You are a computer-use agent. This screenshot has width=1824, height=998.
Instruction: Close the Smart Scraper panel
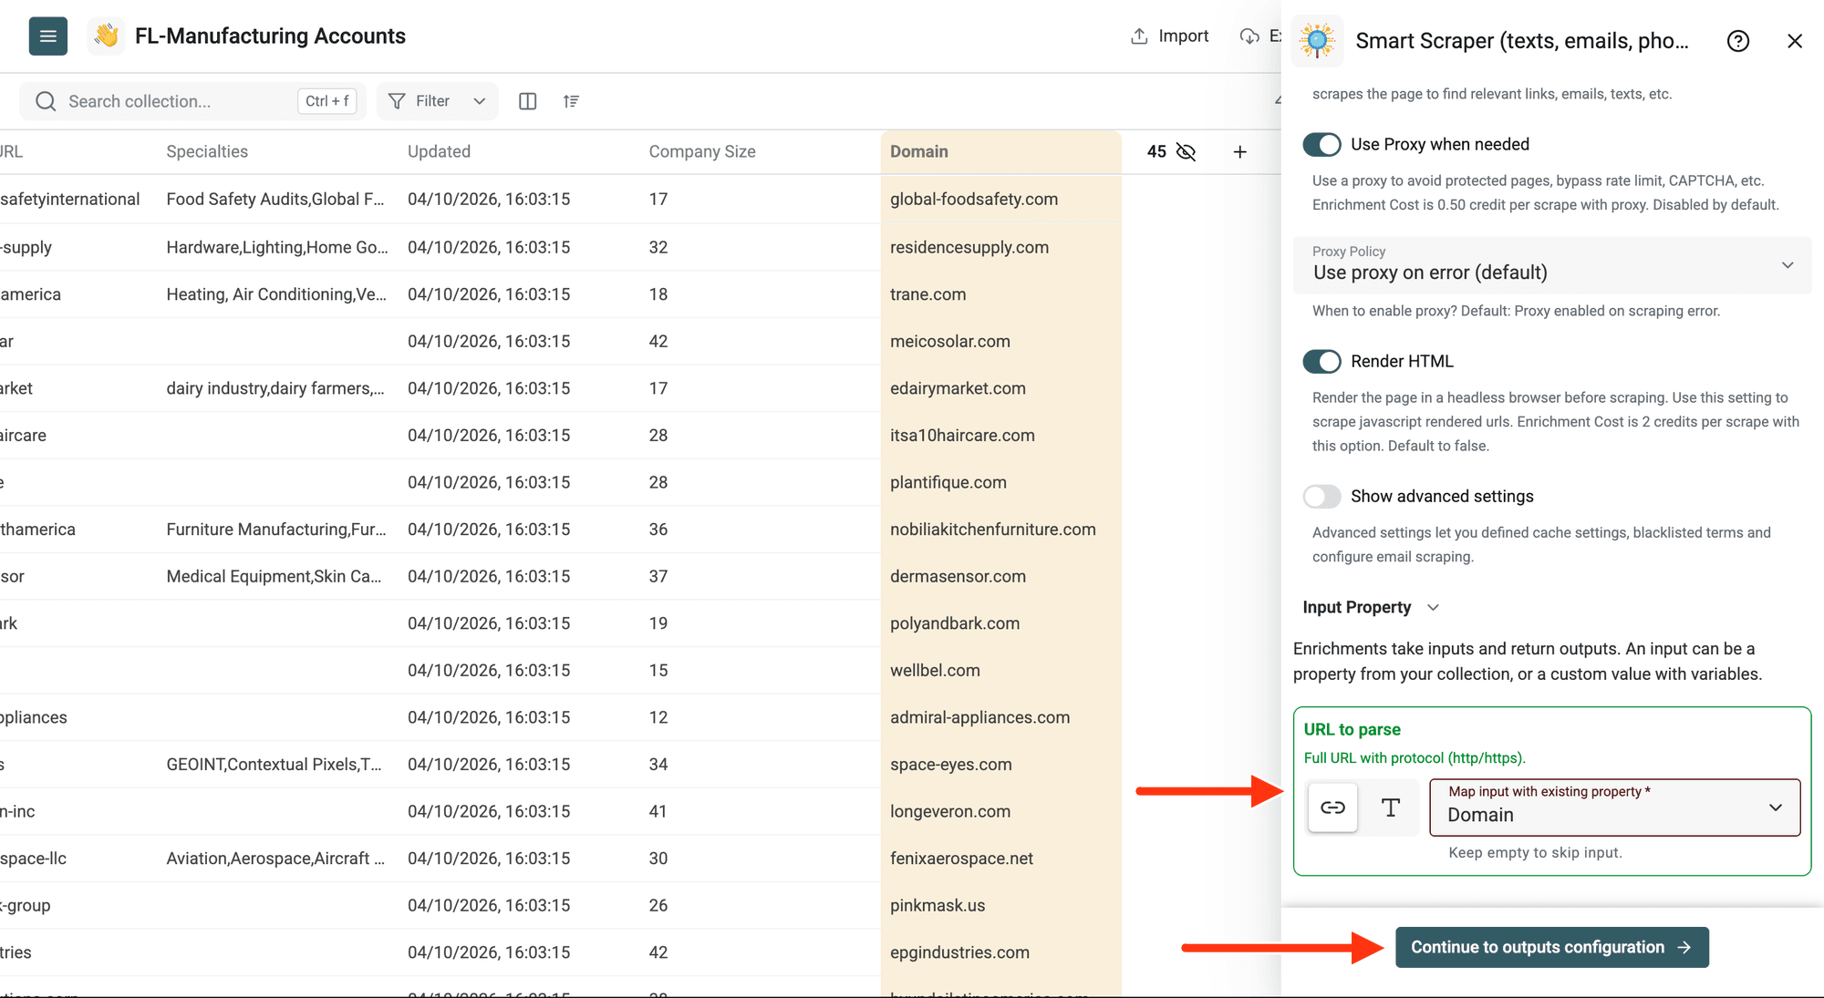1795,41
